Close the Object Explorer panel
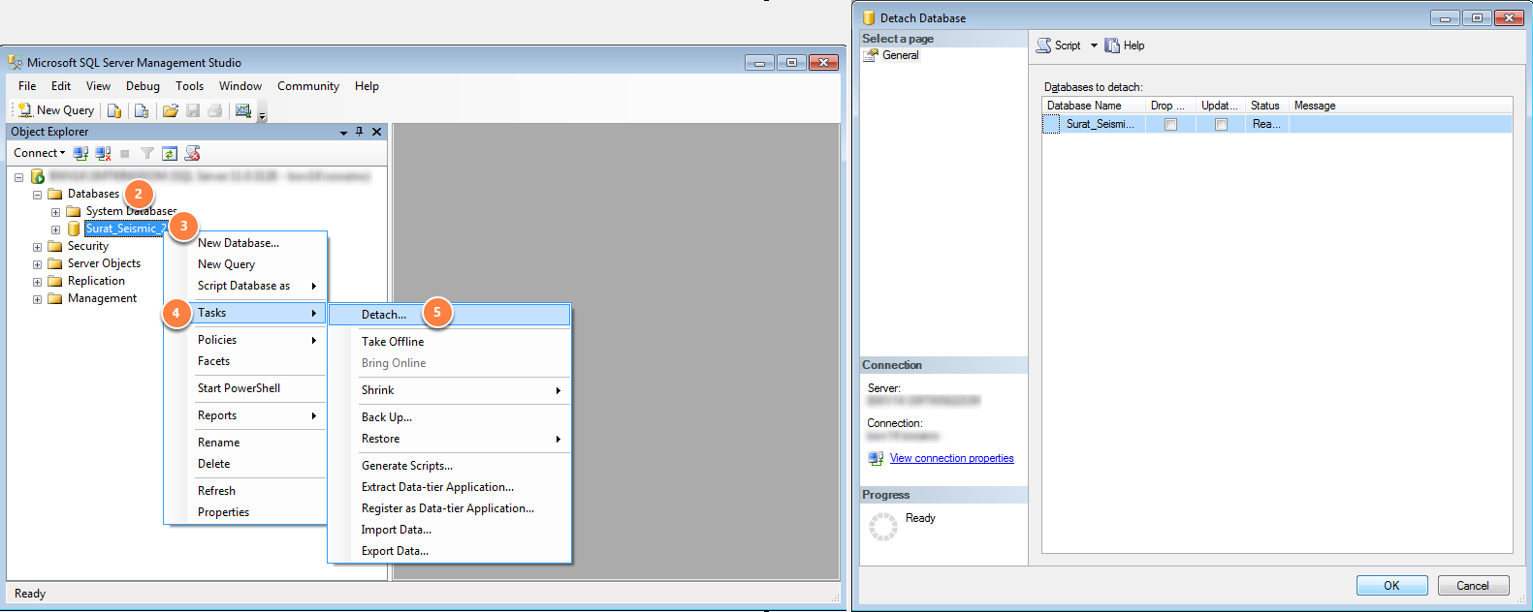This screenshot has width=1533, height=612. pos(377,132)
